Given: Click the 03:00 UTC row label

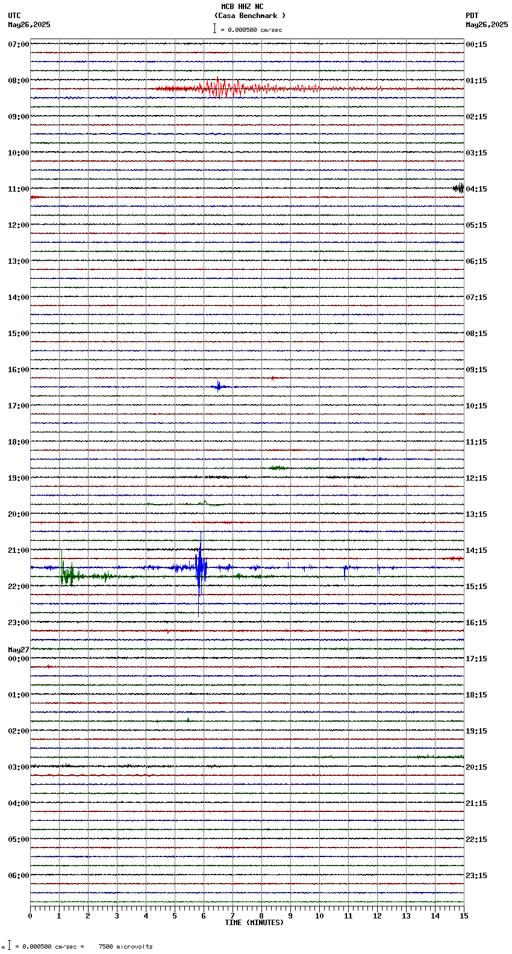Looking at the screenshot, I should [x=19, y=767].
